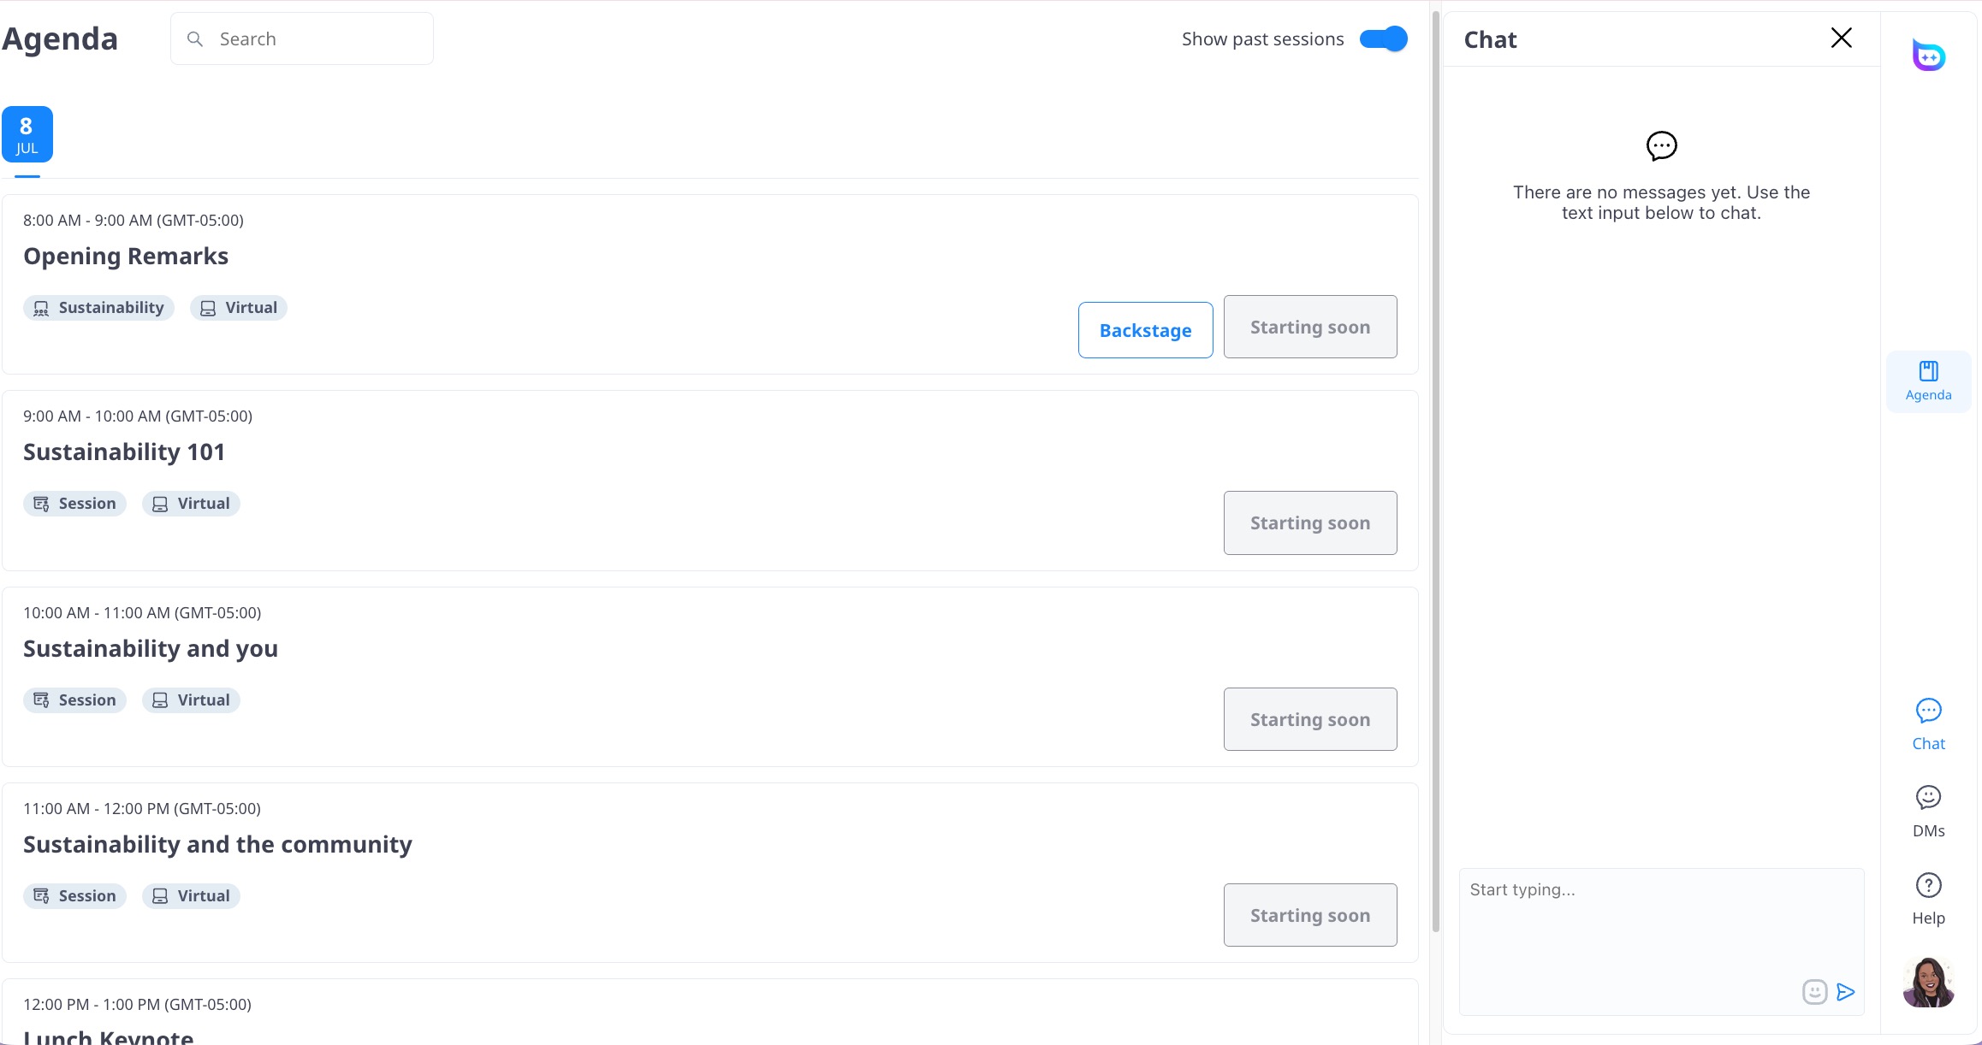Open the Opening Remarks session title
The height and width of the screenshot is (1045, 1982).
pyautogui.click(x=126, y=257)
